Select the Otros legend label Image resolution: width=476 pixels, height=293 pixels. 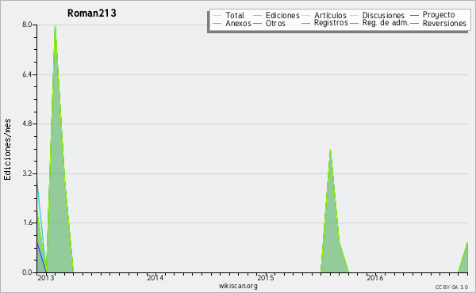click(275, 23)
